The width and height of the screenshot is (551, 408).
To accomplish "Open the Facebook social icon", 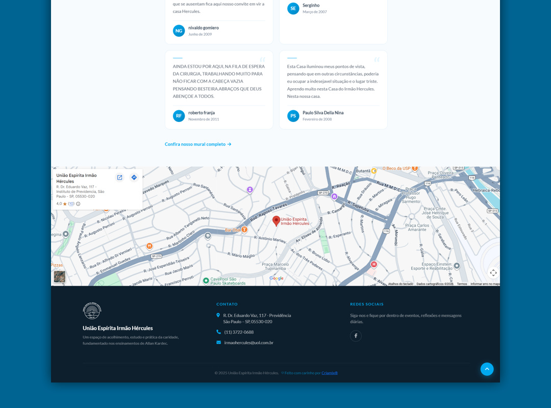I will (x=356, y=336).
